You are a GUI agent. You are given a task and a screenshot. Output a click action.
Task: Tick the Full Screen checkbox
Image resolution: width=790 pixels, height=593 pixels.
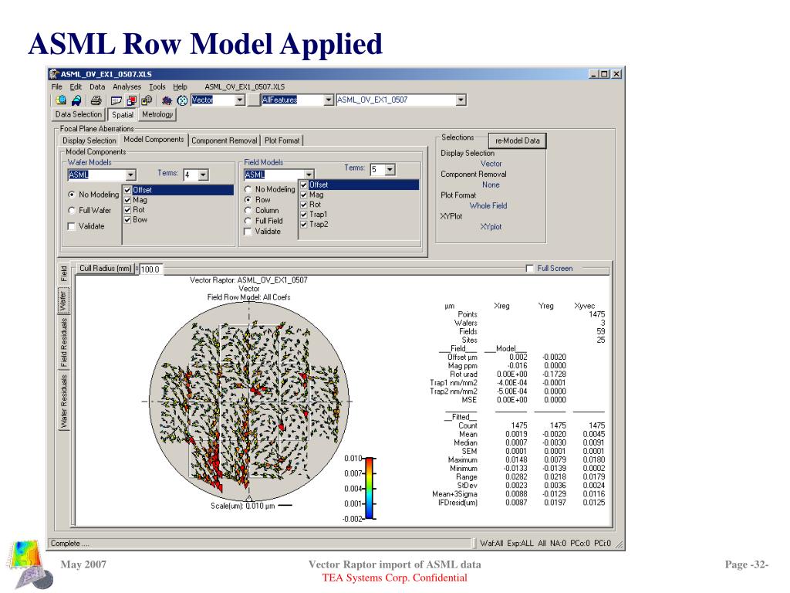pyautogui.click(x=529, y=268)
